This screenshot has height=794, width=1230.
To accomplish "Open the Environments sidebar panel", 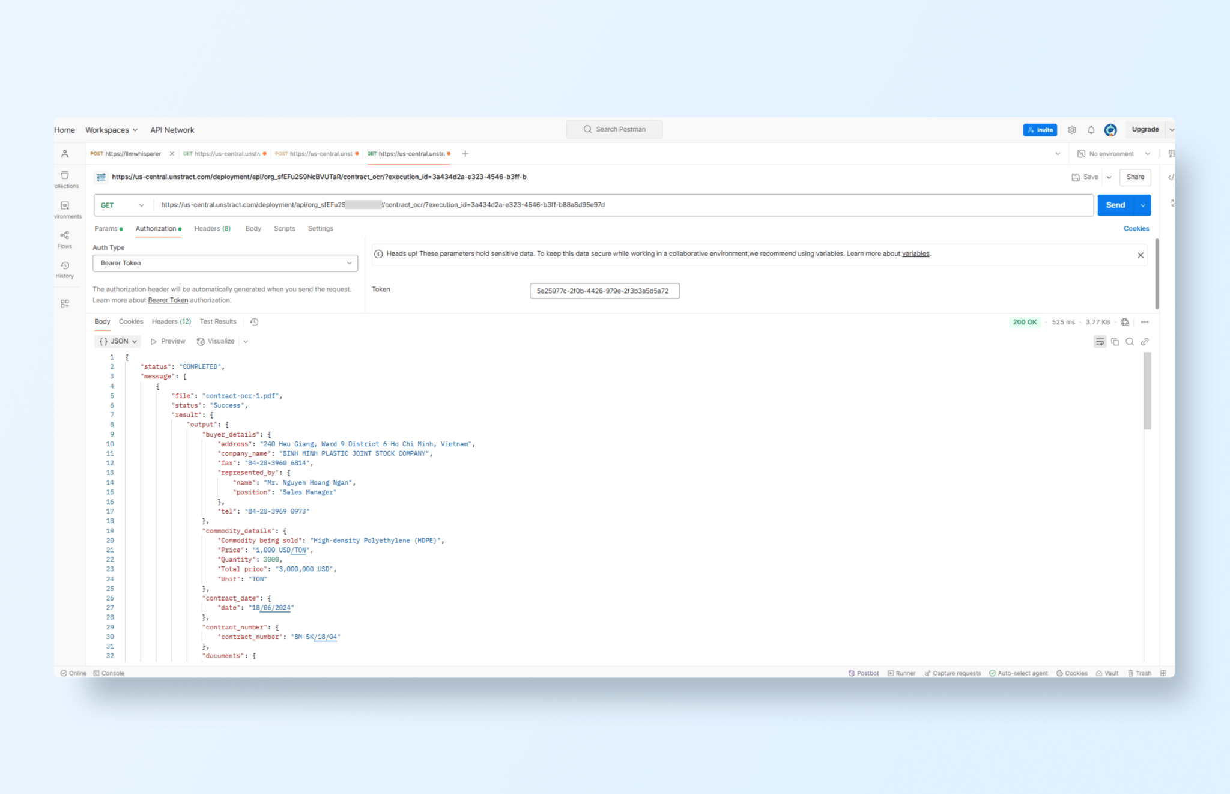I will click(x=65, y=206).
